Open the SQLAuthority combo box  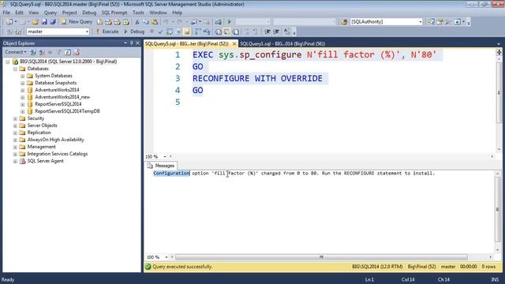pyautogui.click(x=421, y=21)
